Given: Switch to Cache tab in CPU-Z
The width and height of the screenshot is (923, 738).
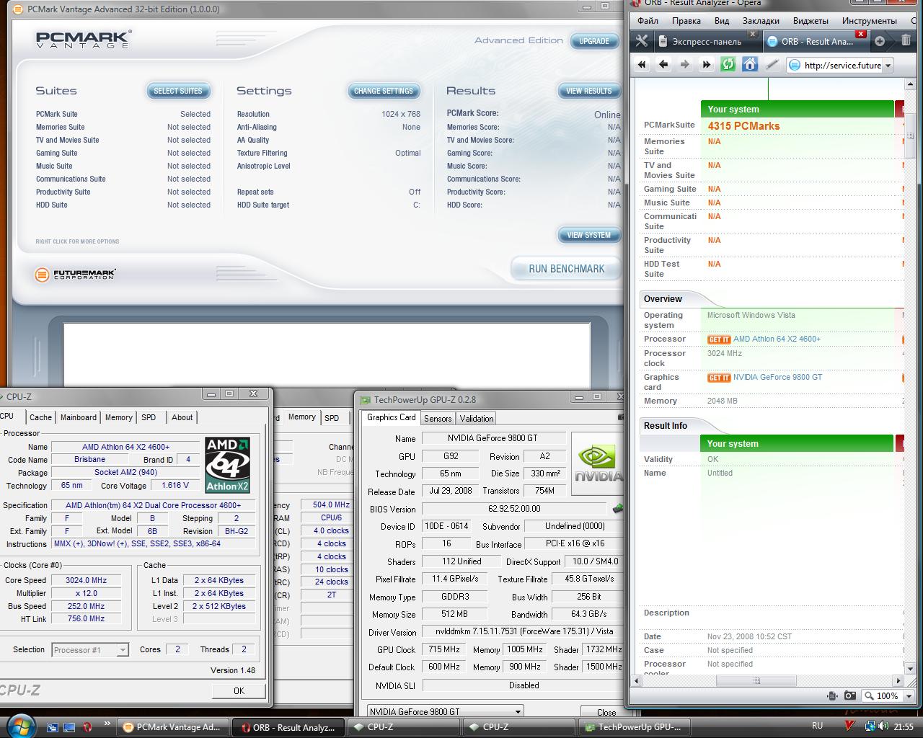Looking at the screenshot, I should (40, 417).
